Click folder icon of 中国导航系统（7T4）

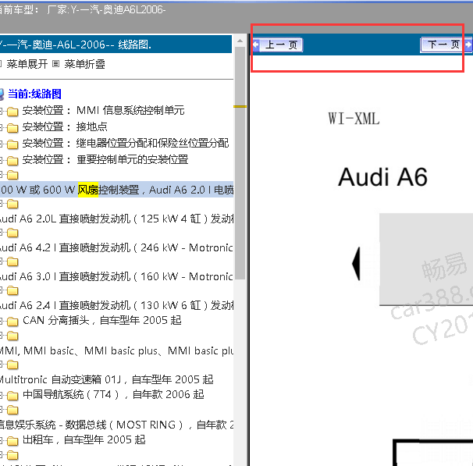coord(12,396)
